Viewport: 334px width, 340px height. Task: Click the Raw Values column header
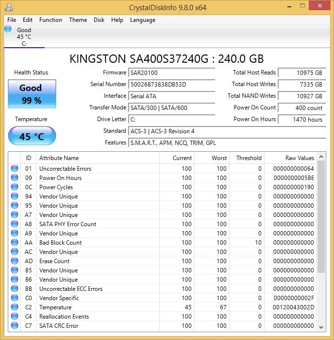tap(291, 158)
